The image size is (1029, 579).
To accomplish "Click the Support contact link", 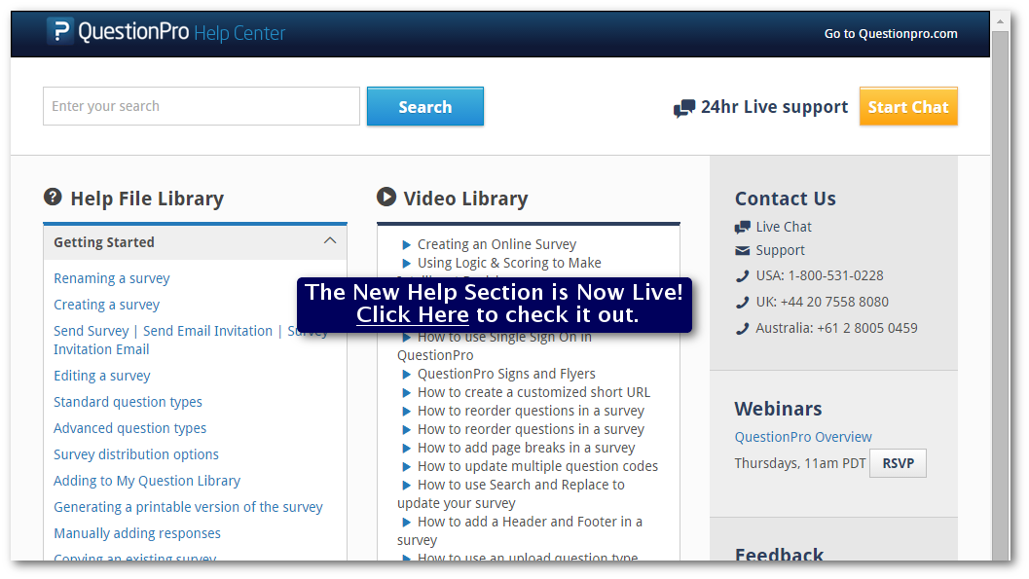I will pos(780,250).
